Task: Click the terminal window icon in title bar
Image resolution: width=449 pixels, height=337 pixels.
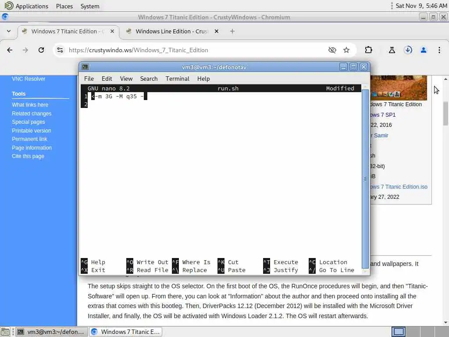Action: pyautogui.click(x=85, y=67)
